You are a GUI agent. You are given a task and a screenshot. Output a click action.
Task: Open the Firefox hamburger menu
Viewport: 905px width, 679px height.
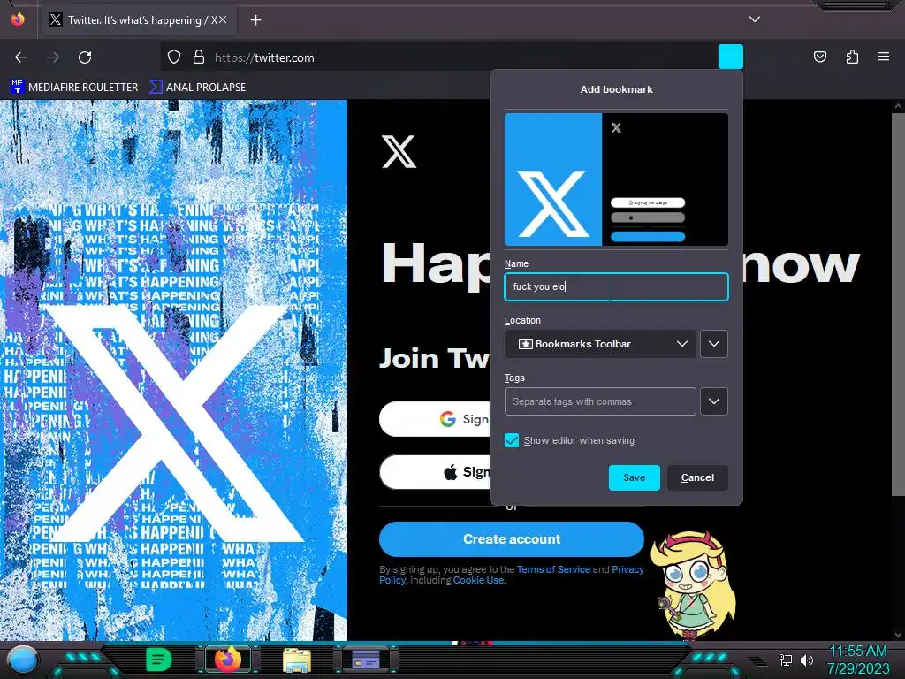[x=884, y=57]
